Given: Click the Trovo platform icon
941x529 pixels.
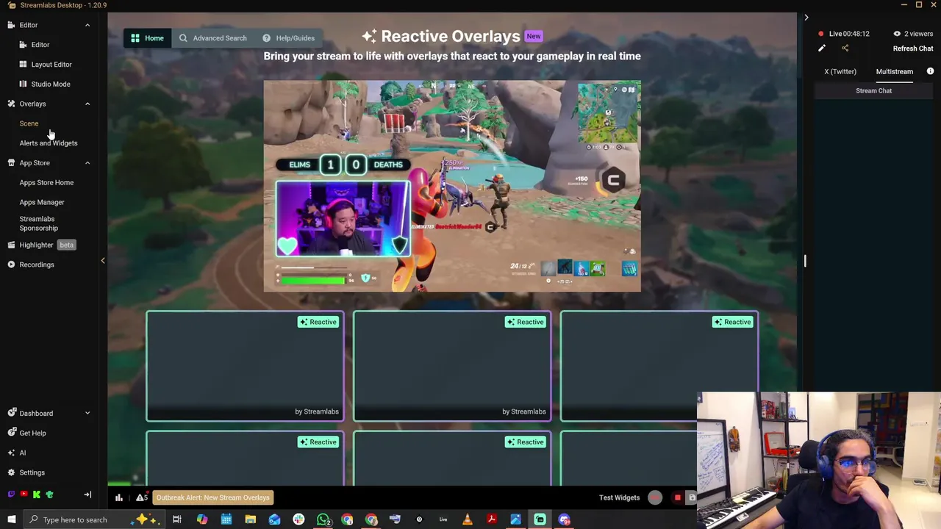Looking at the screenshot, I should (49, 494).
